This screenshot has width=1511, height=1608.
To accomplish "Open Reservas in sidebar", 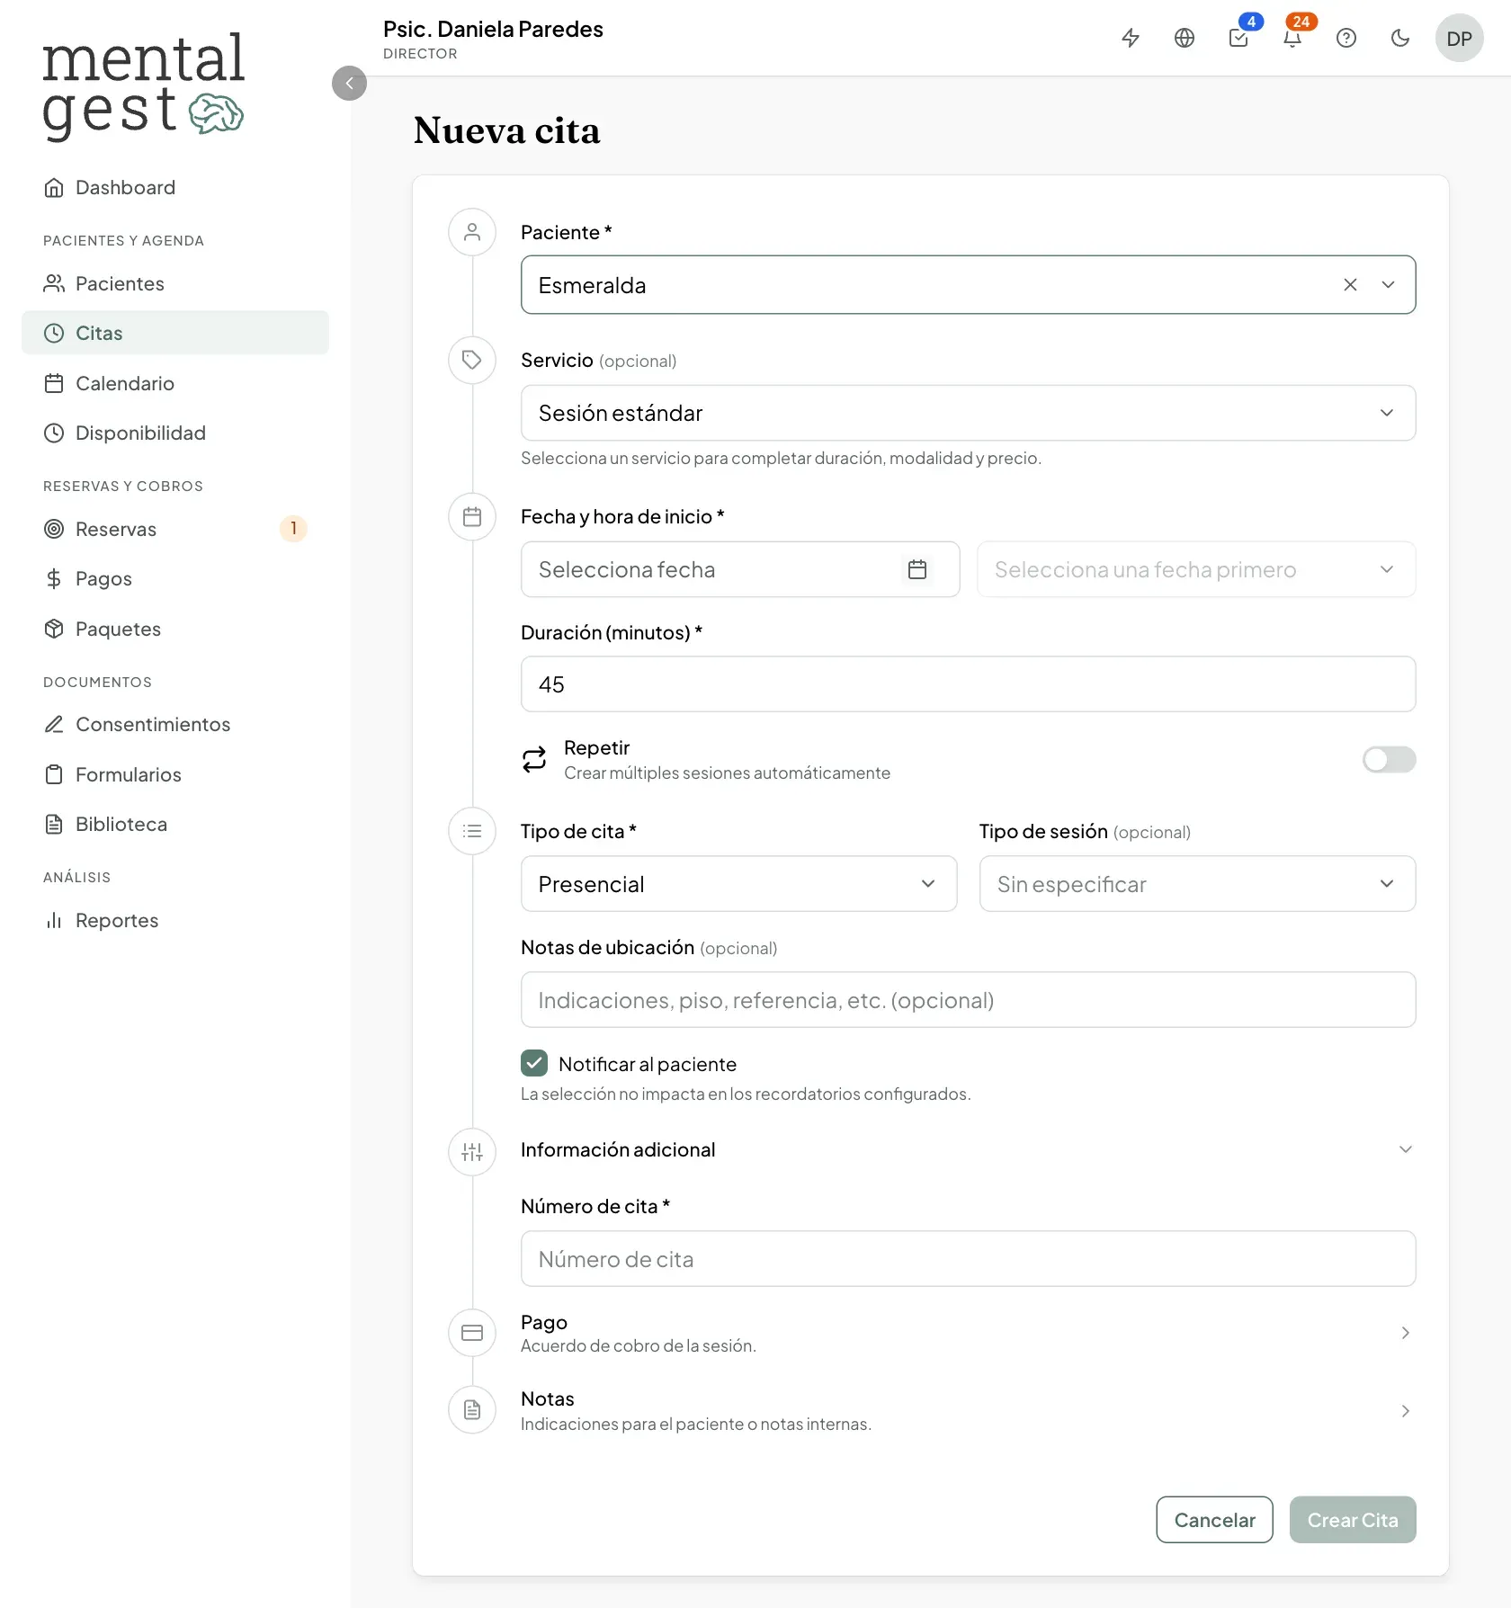I will (175, 529).
